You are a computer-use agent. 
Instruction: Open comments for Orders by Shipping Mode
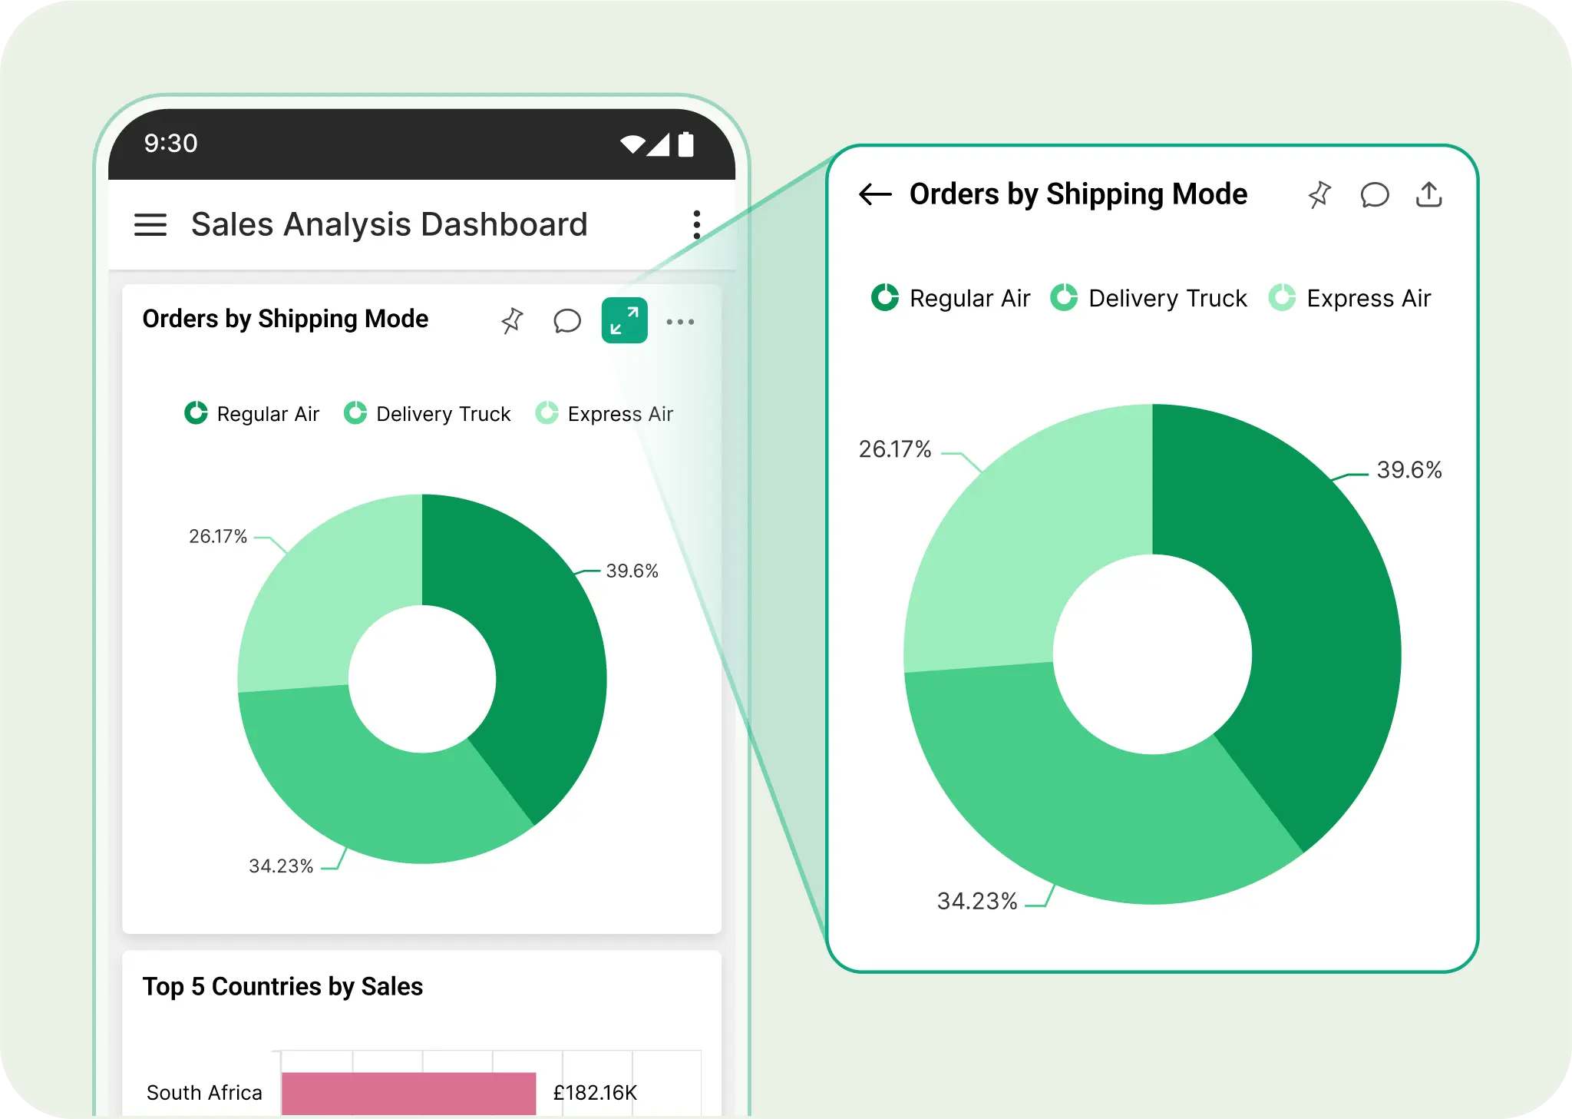(567, 321)
